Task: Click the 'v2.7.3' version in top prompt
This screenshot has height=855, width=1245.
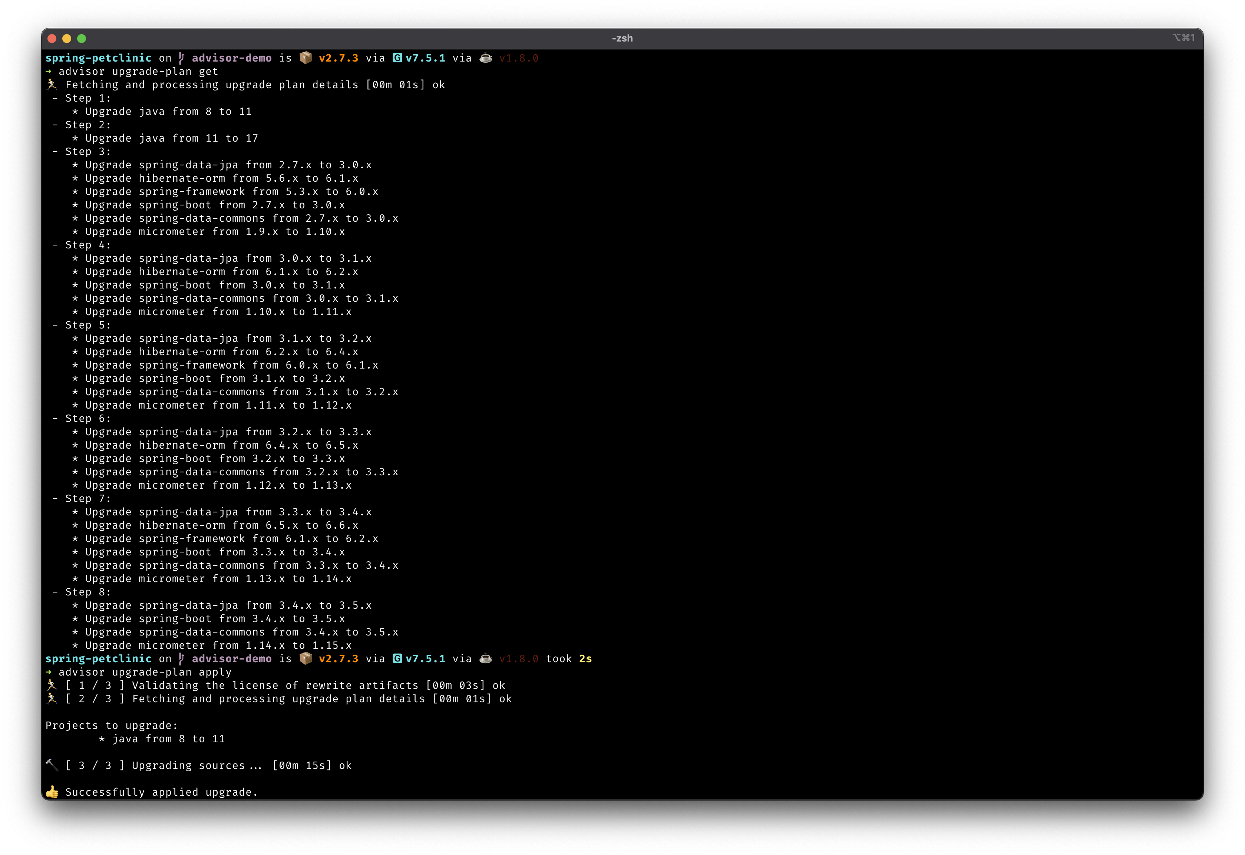Action: pyautogui.click(x=339, y=58)
